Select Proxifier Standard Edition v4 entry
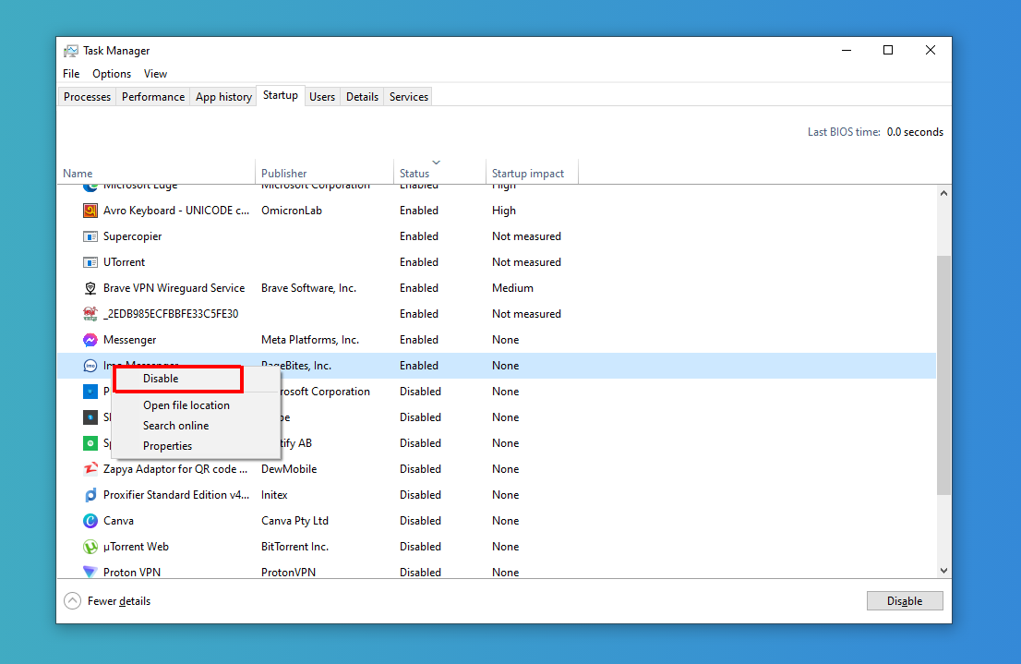The height and width of the screenshot is (664, 1021). coord(175,495)
